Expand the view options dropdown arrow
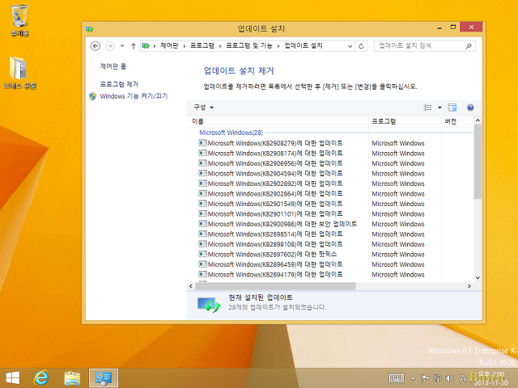Image resolution: width=518 pixels, height=388 pixels. pos(439,108)
